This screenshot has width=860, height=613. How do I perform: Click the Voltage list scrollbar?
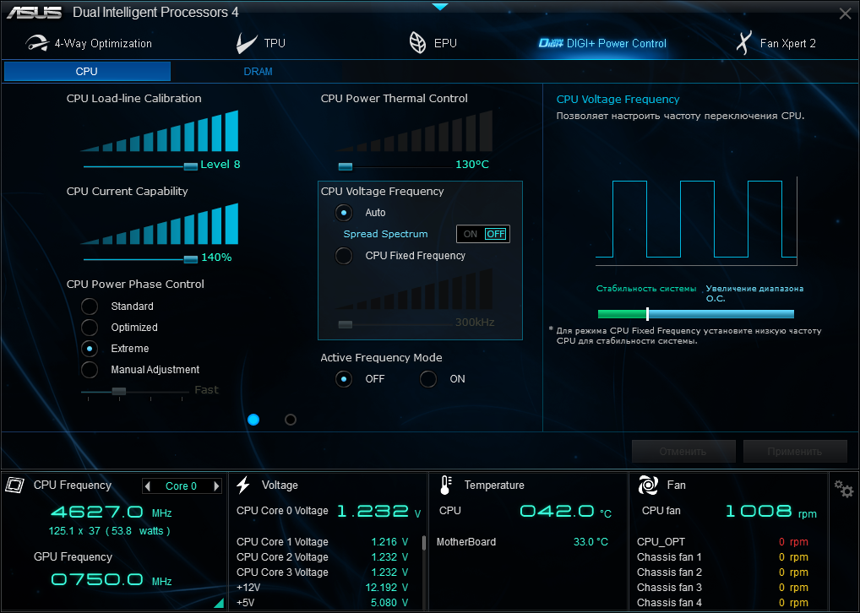pos(423,543)
